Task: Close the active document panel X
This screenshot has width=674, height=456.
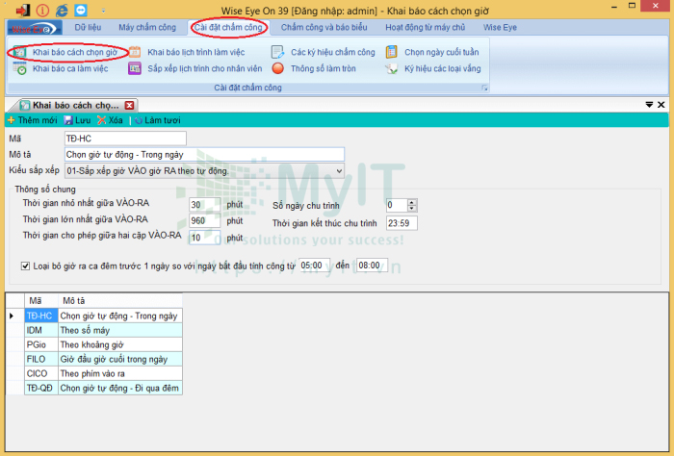Action: pyautogui.click(x=661, y=104)
